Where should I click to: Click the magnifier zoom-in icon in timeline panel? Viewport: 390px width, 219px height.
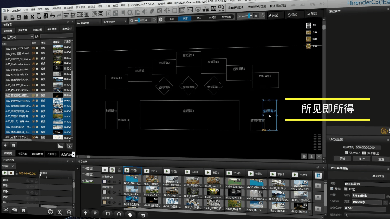click(x=60, y=212)
